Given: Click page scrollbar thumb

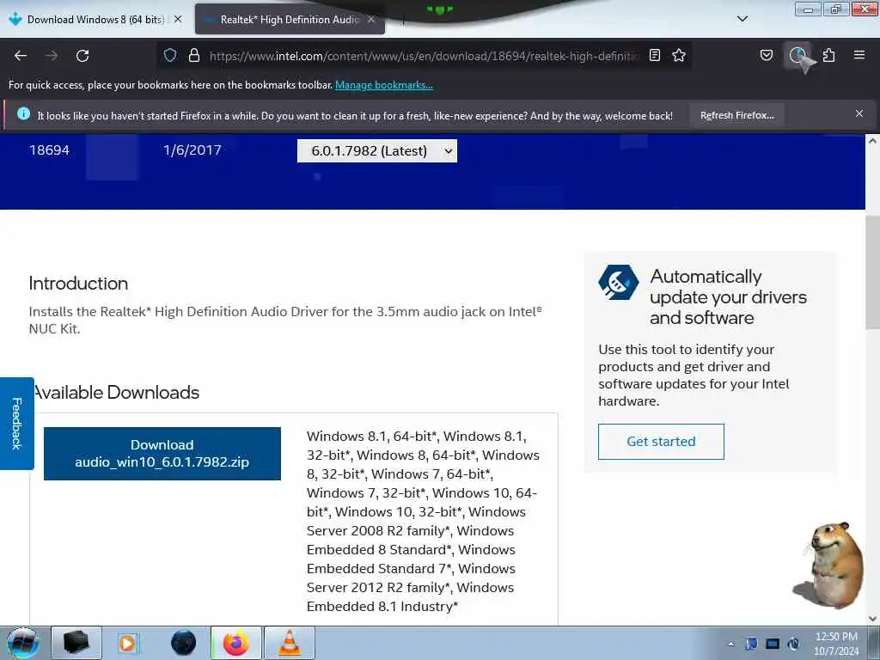Looking at the screenshot, I should point(872,272).
